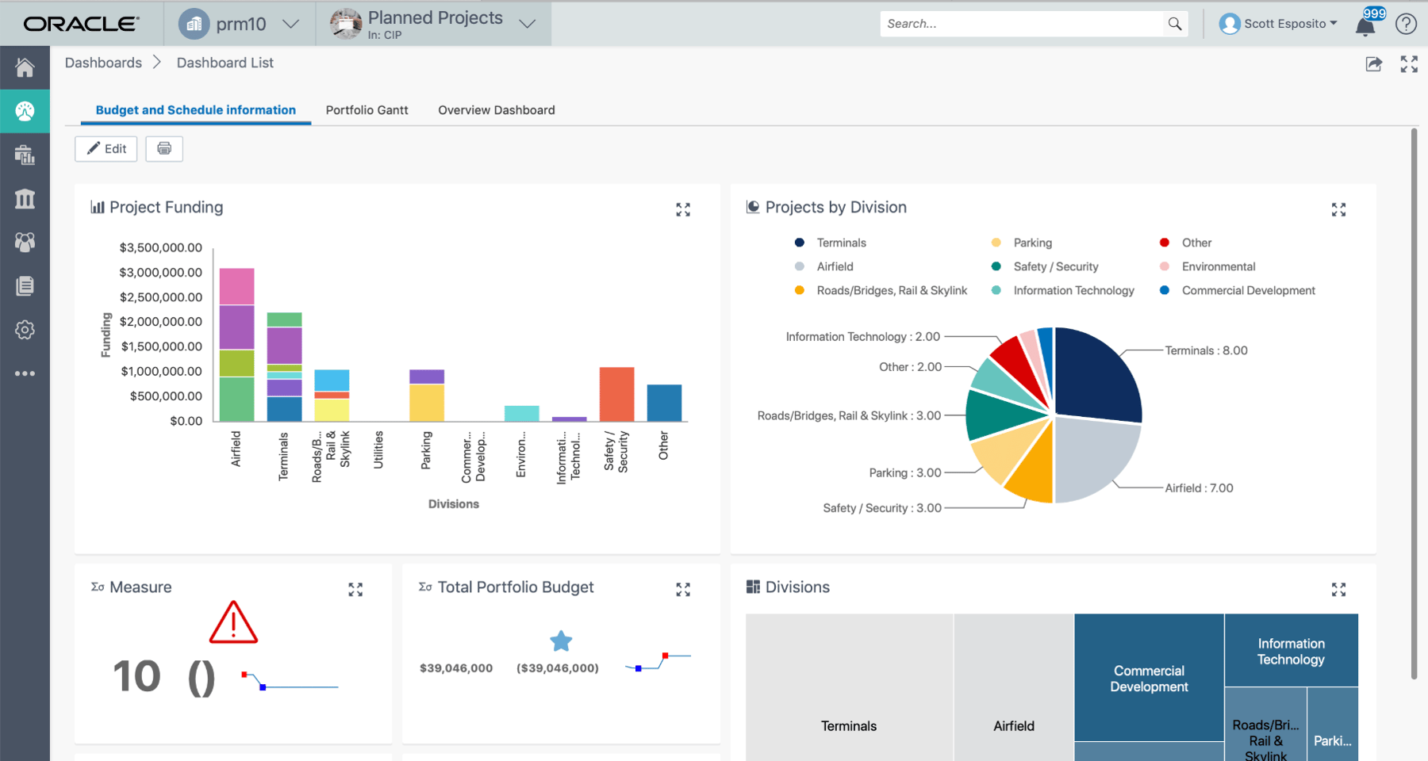Screen dimensions: 1428x761
Task: Open the sidebar settings gear icon
Action: (25, 330)
